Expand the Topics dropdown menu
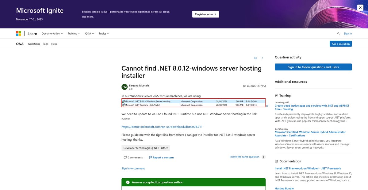 pos(104,34)
